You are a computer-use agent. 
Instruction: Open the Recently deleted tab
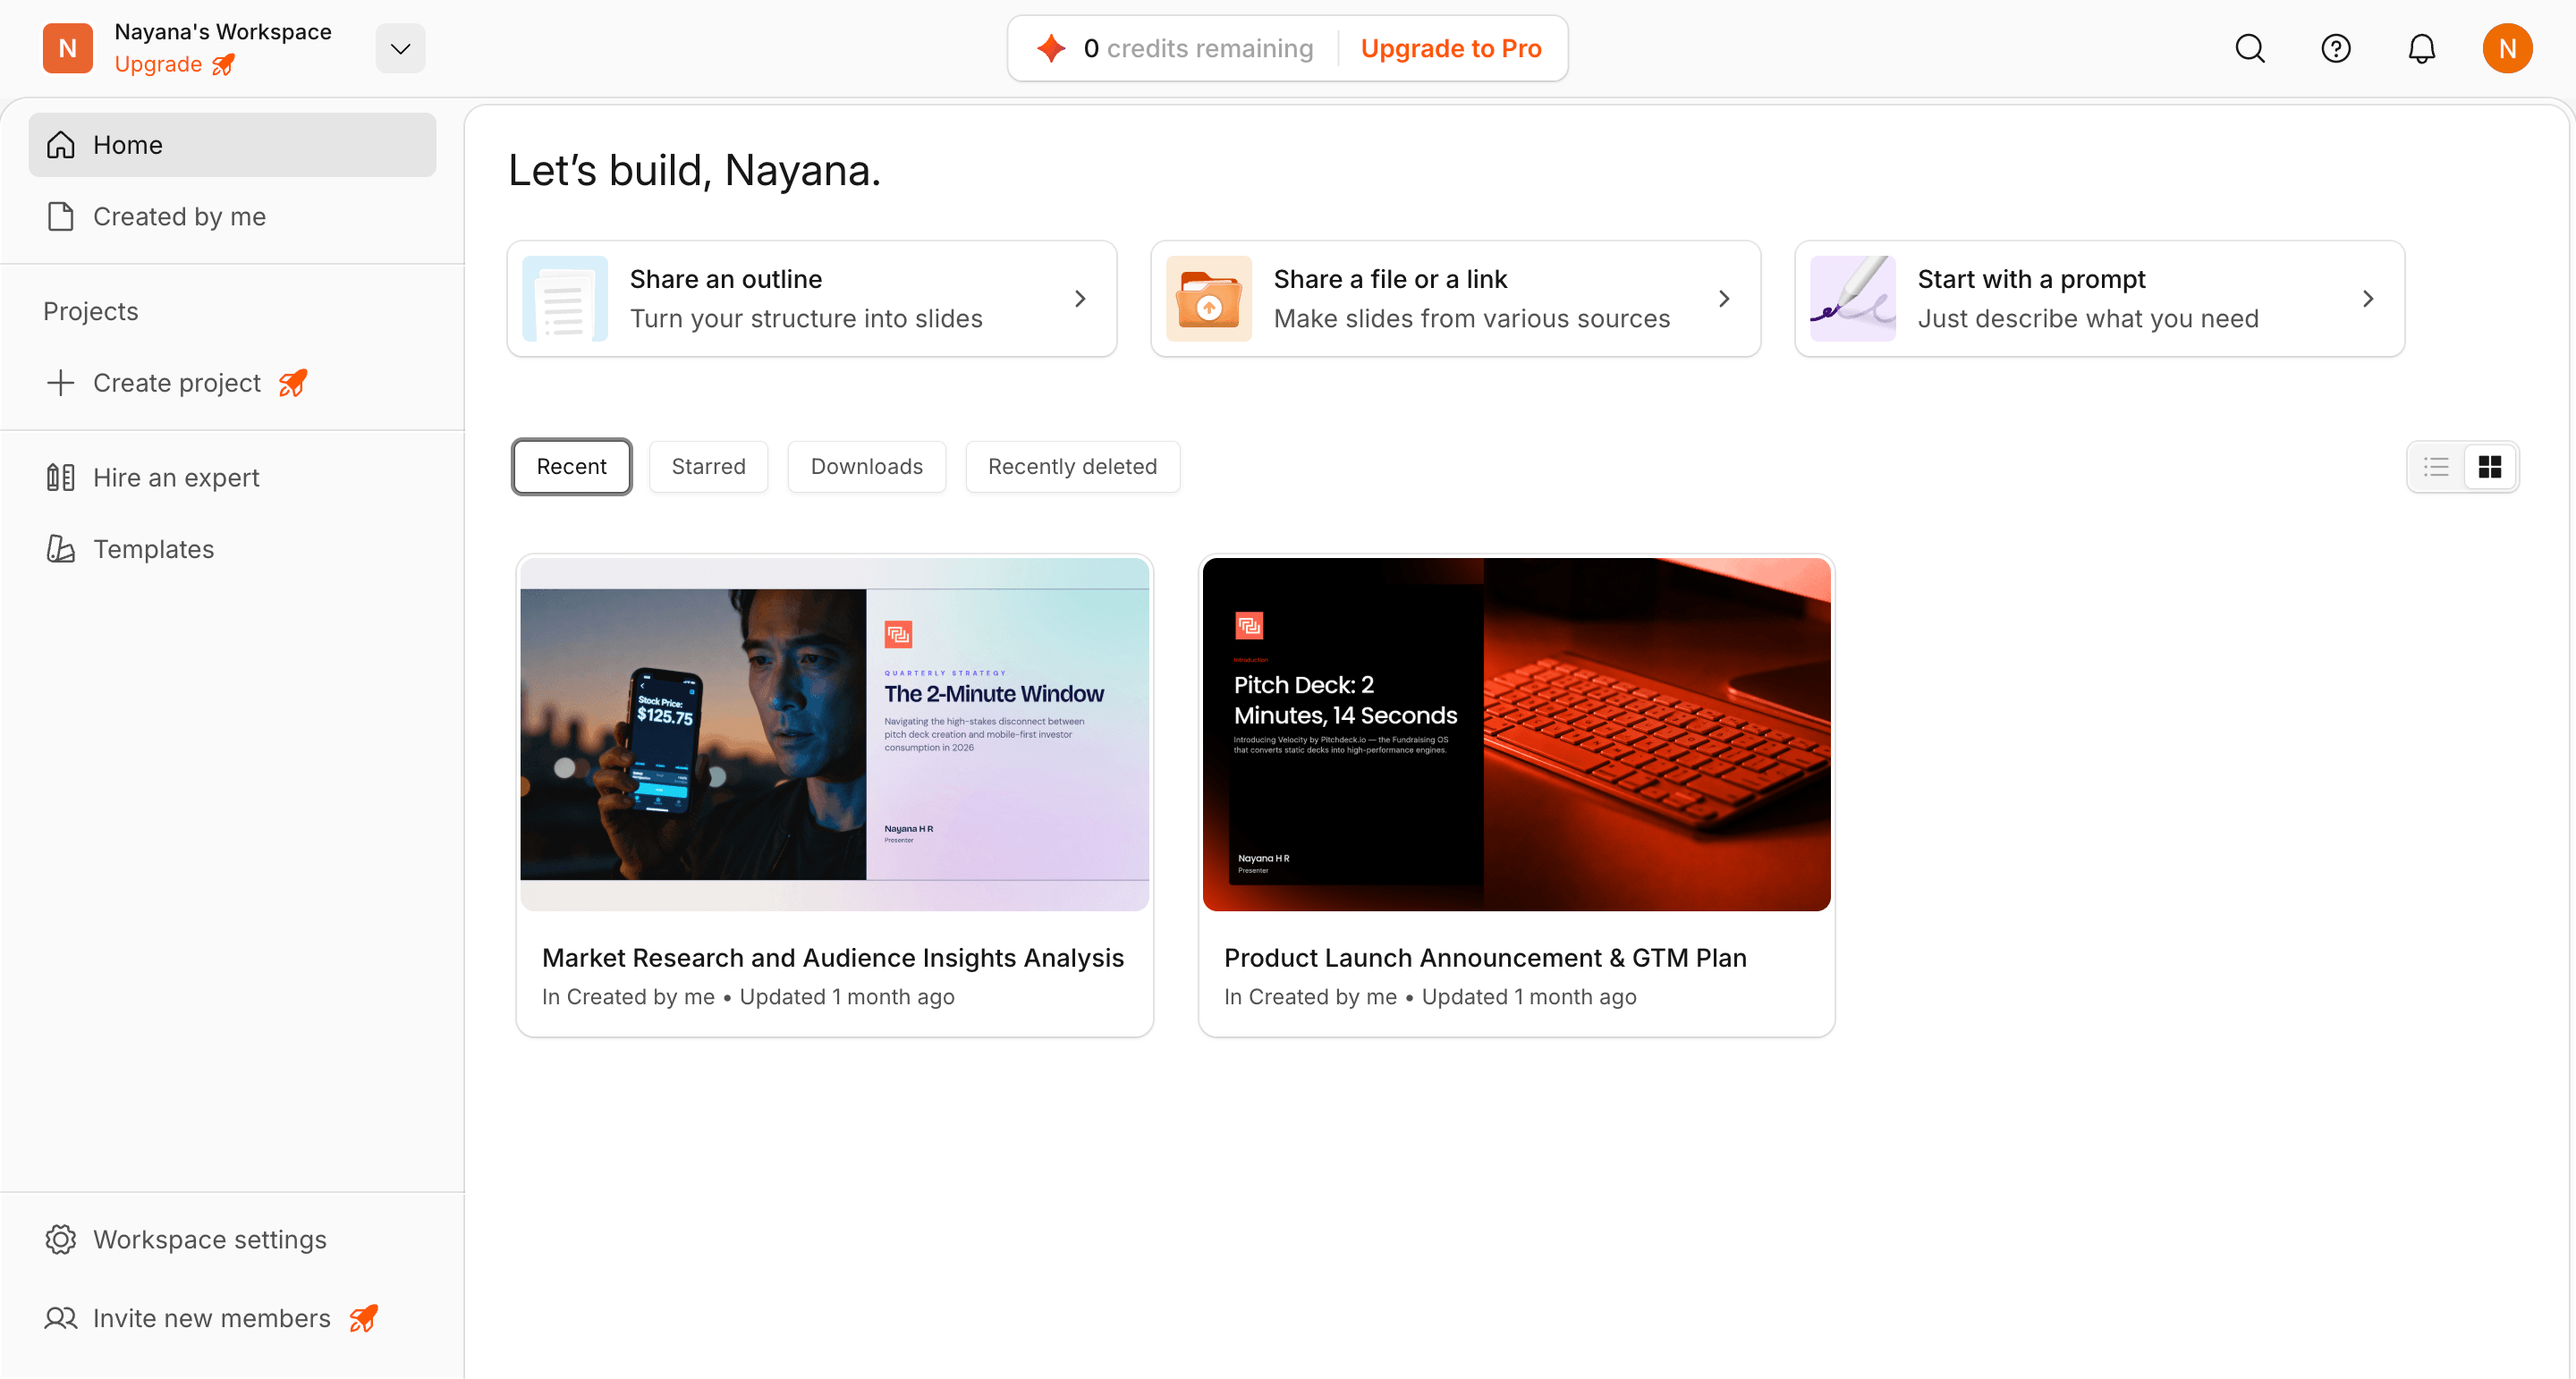(1072, 466)
